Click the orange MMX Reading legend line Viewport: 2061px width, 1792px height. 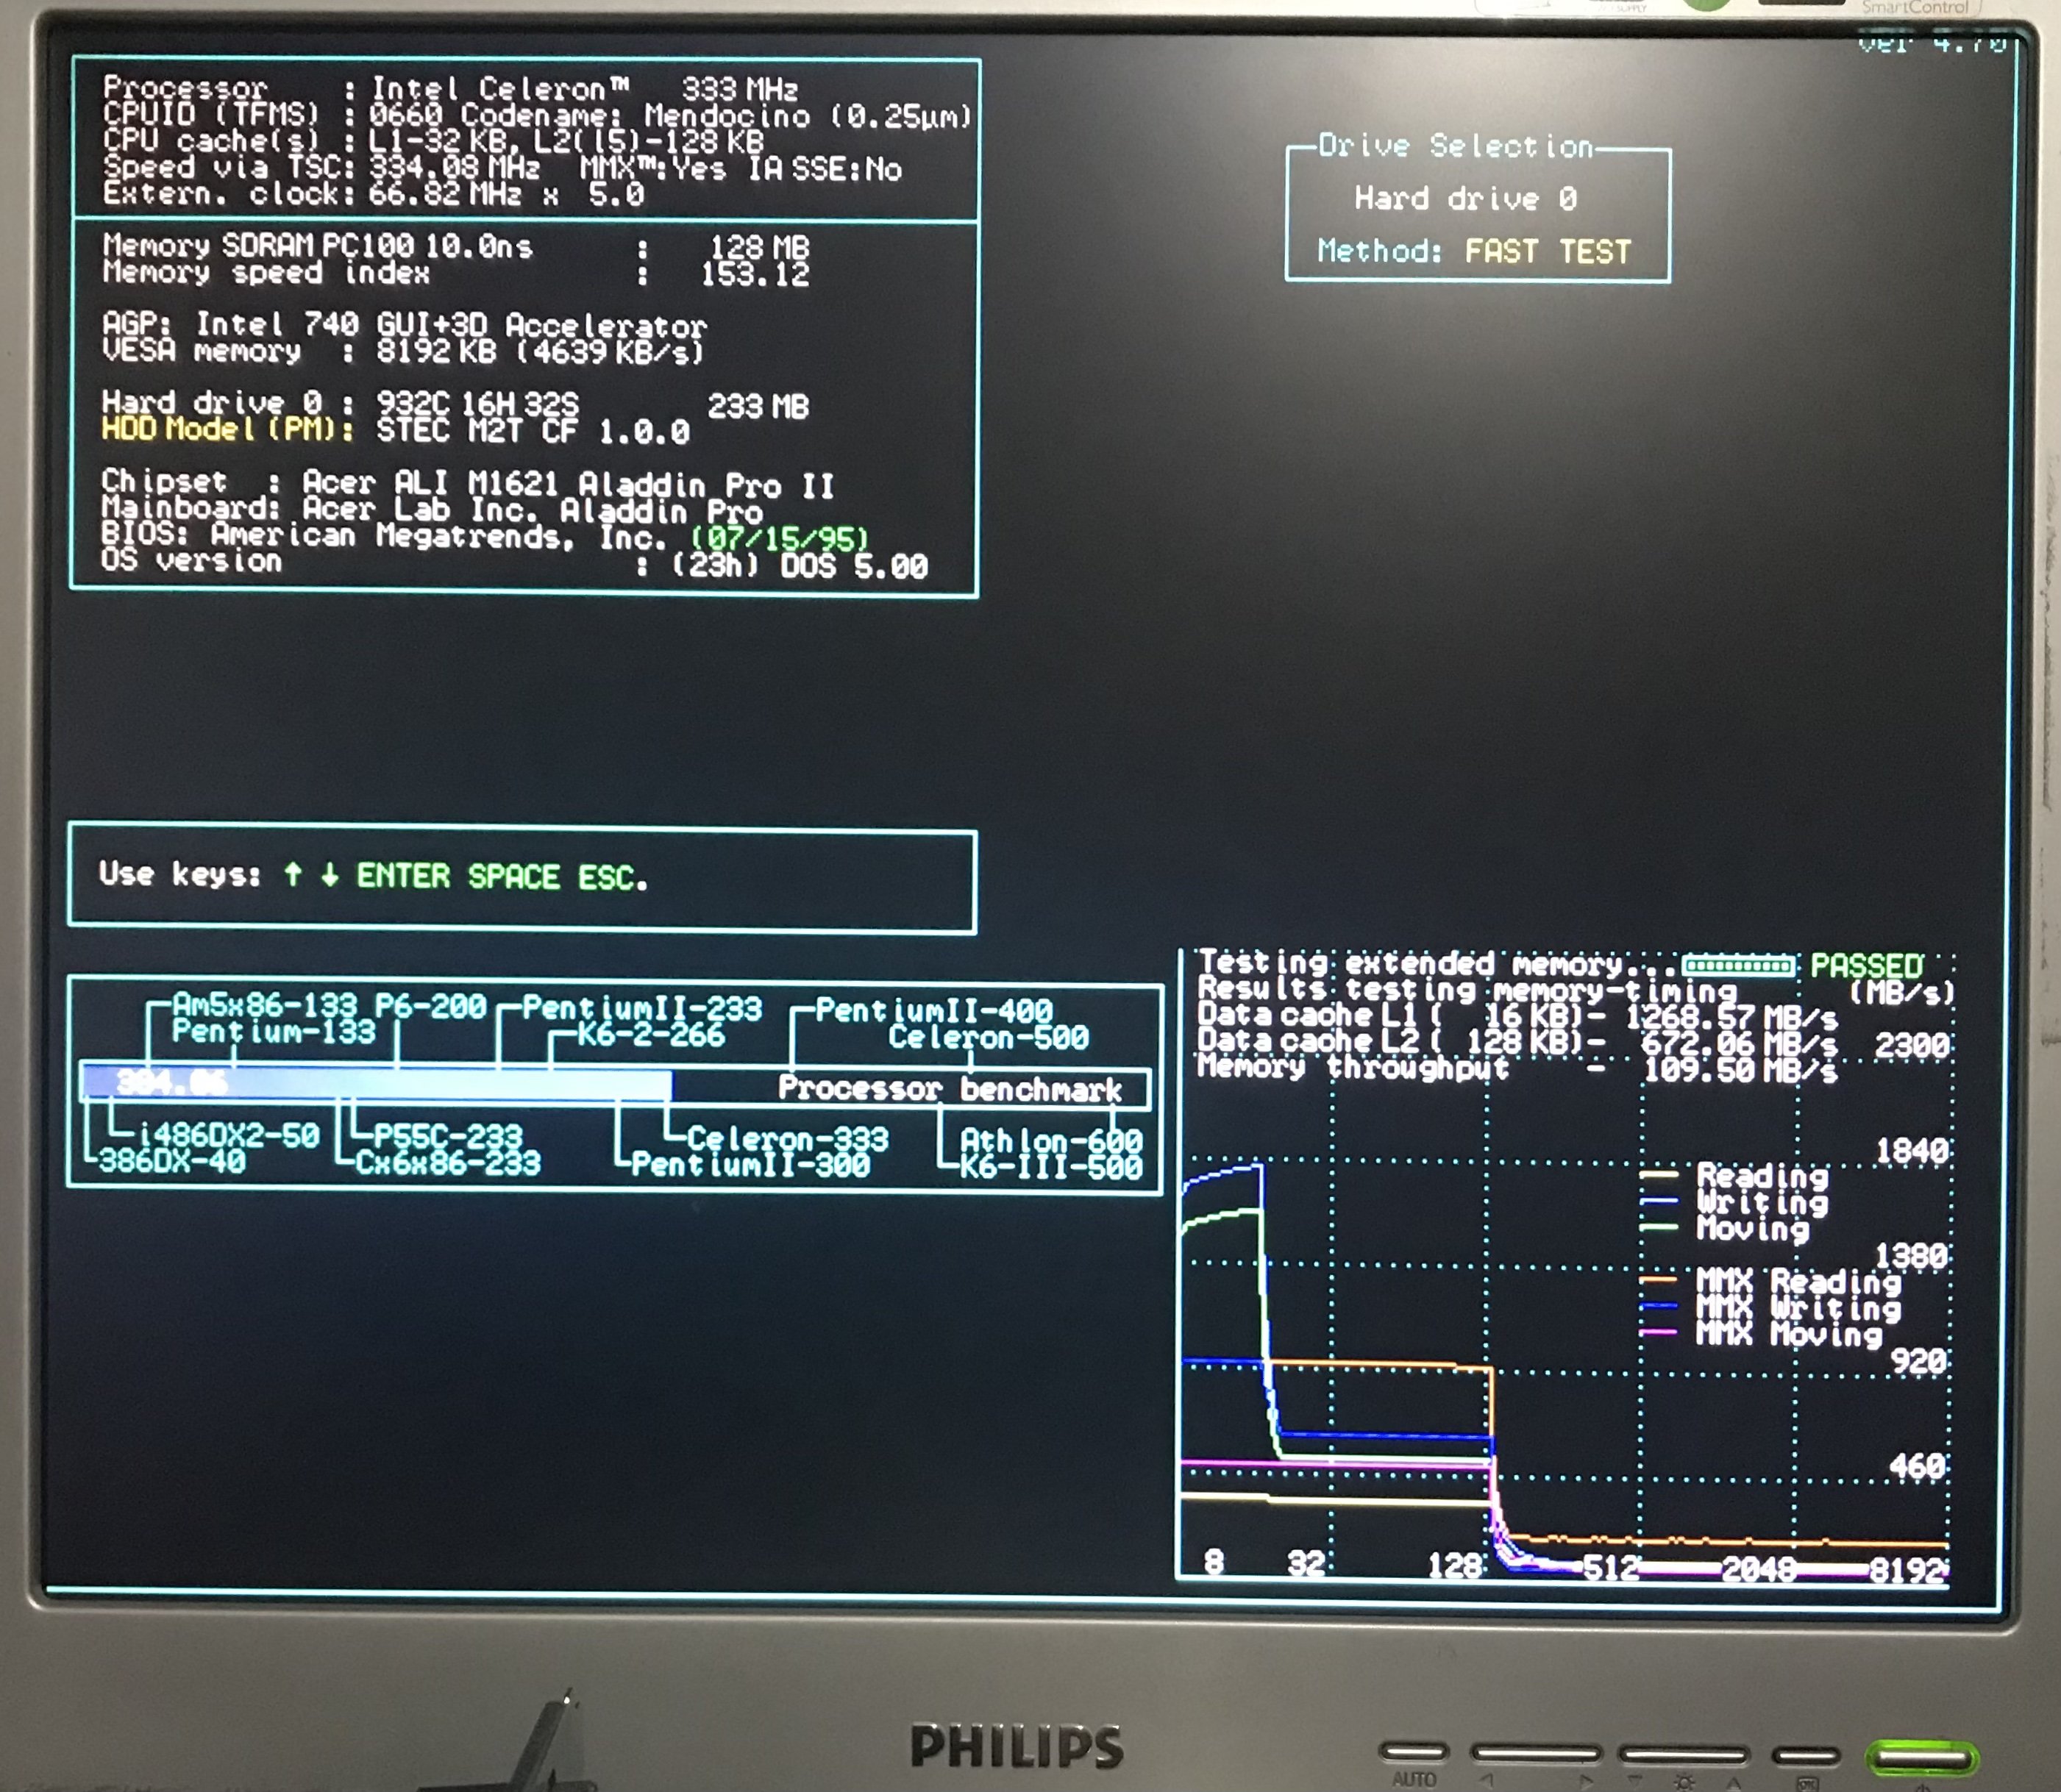click(1660, 1280)
